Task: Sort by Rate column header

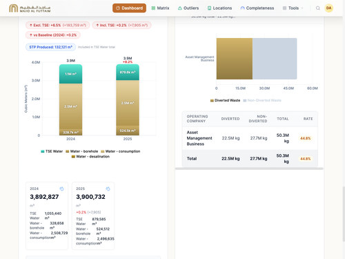Action: 308,119
